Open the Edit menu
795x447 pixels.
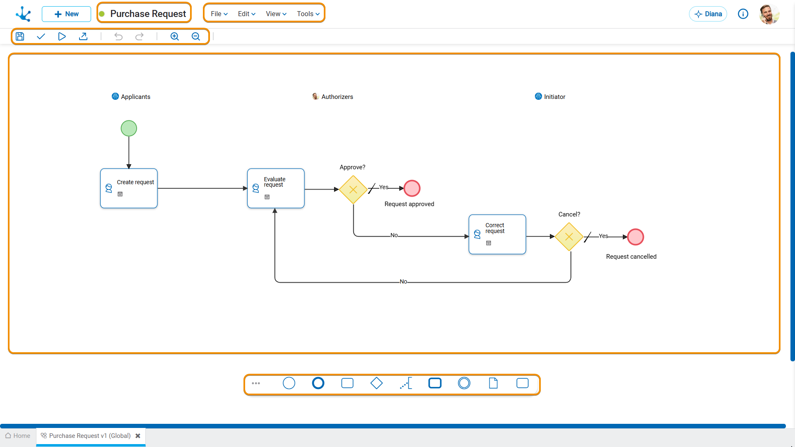pos(246,14)
